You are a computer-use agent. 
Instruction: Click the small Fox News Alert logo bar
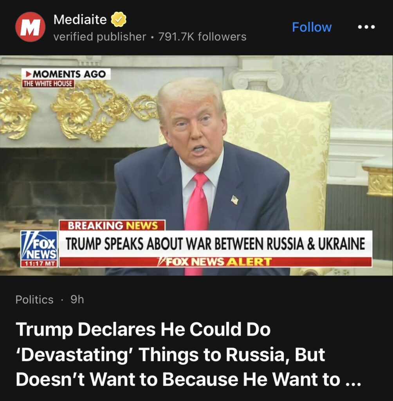(216, 262)
